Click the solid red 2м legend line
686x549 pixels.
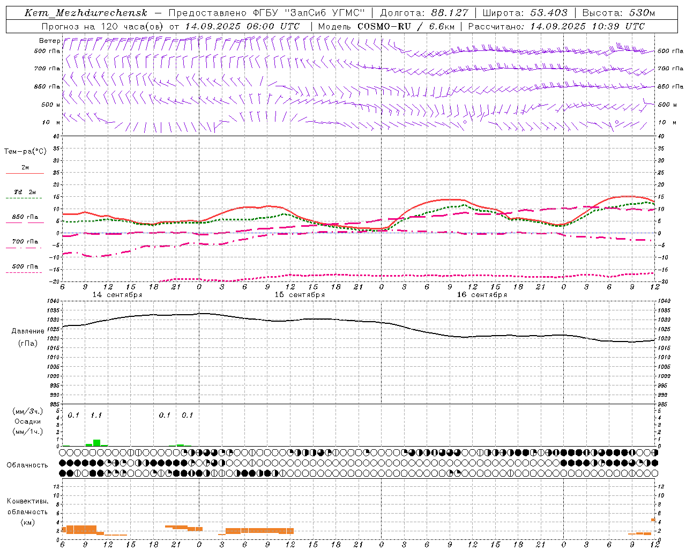(25, 173)
